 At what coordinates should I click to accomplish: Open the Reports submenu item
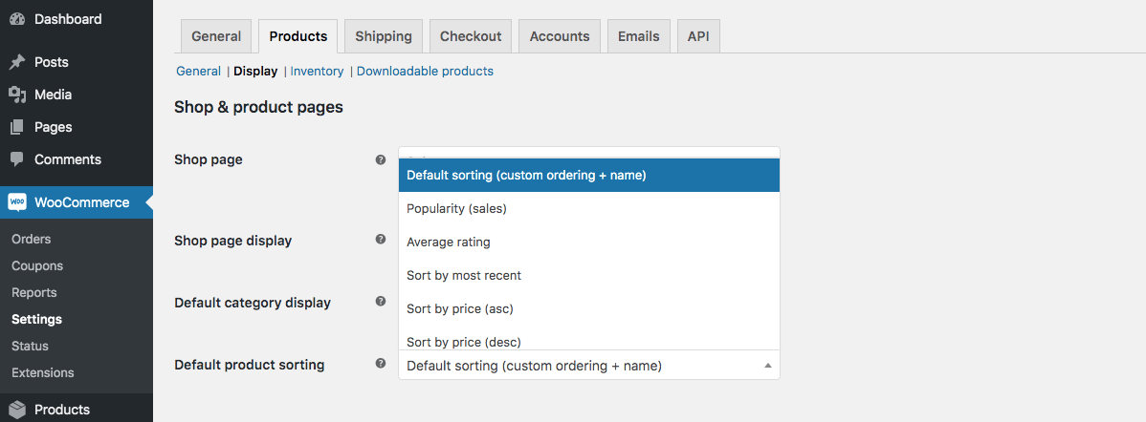pyautogui.click(x=34, y=293)
